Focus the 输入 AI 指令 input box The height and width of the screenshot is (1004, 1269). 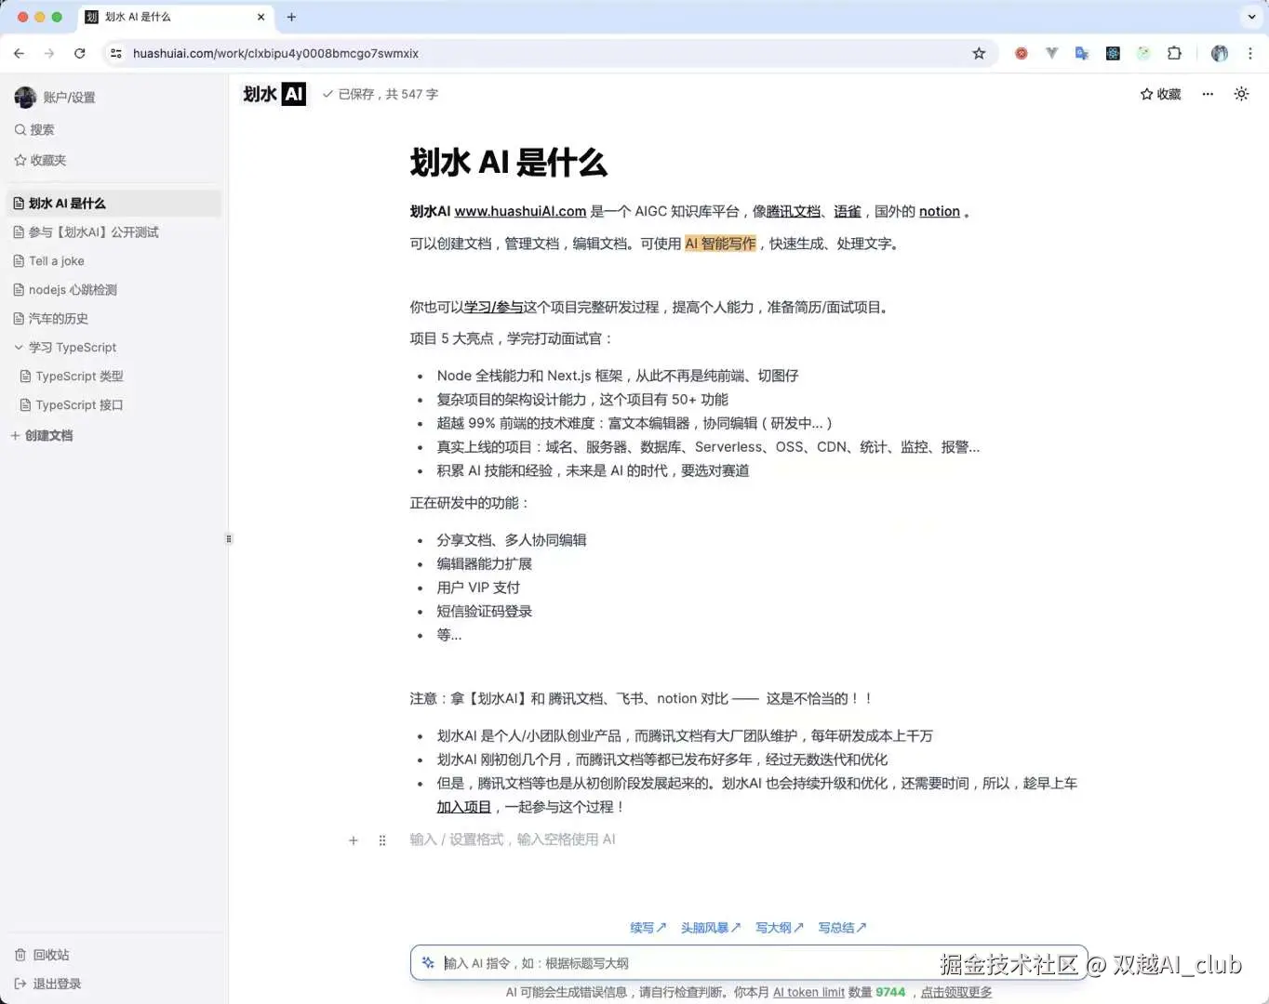point(749,963)
